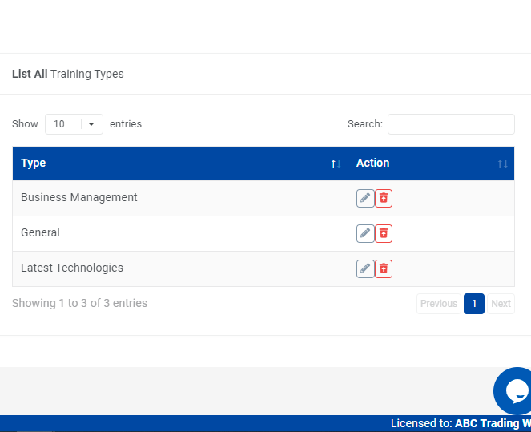The height and width of the screenshot is (432, 531).
Task: Click the List All Training Types heading
Action: coord(68,74)
